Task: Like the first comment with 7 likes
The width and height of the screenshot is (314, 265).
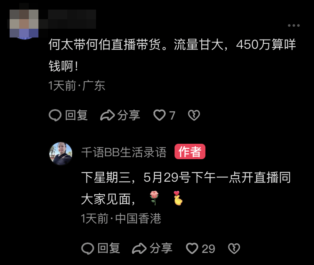Action: (160, 115)
